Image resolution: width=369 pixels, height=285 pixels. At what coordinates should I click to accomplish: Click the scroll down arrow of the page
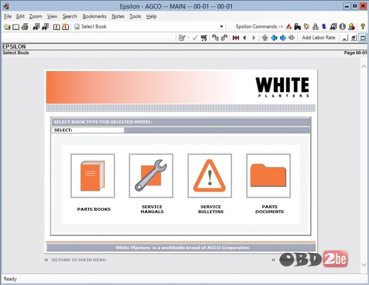[x=364, y=265]
